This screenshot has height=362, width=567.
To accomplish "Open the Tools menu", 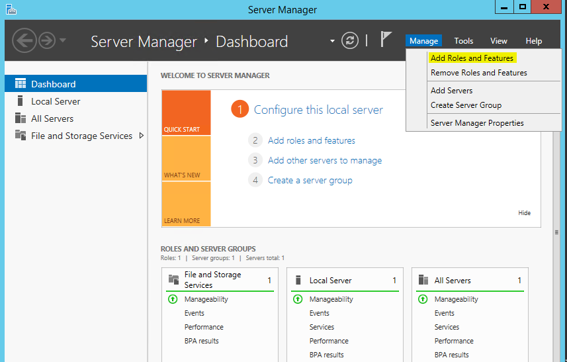I will click(464, 41).
